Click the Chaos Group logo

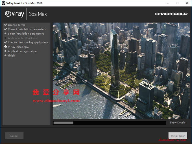(171, 14)
